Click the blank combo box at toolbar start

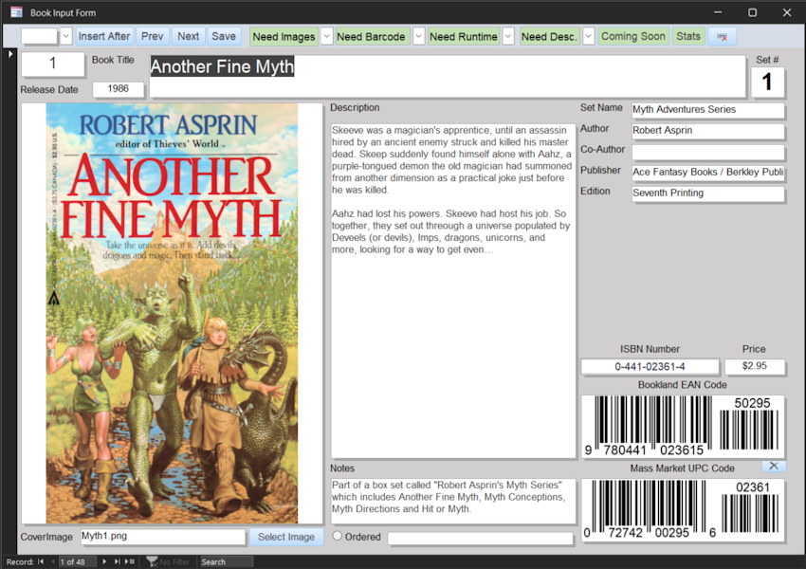40,36
